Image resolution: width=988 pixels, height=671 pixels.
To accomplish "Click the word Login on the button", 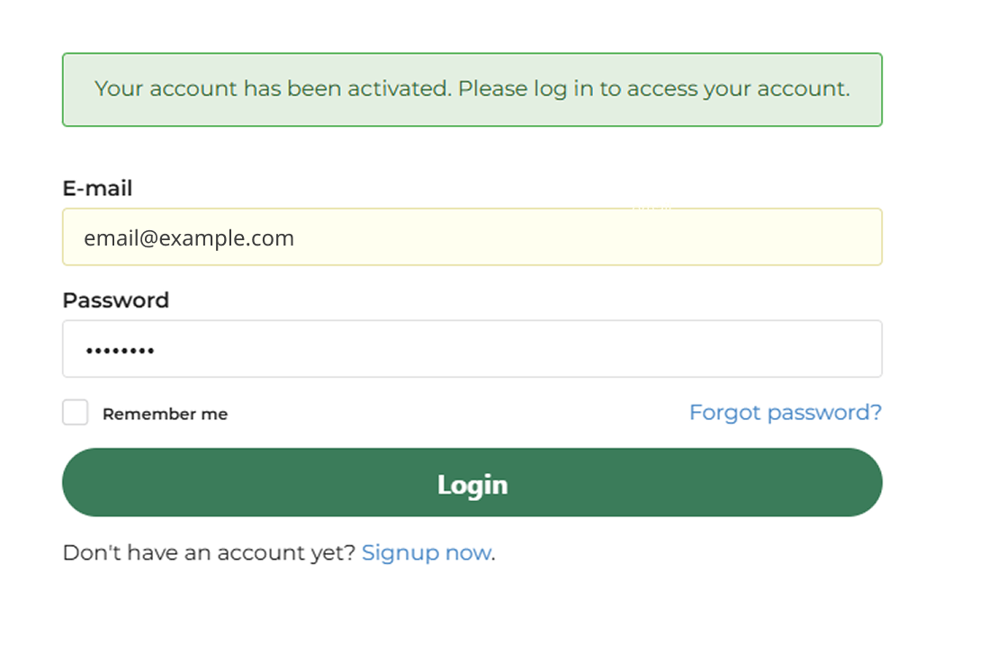I will pyautogui.click(x=472, y=485).
